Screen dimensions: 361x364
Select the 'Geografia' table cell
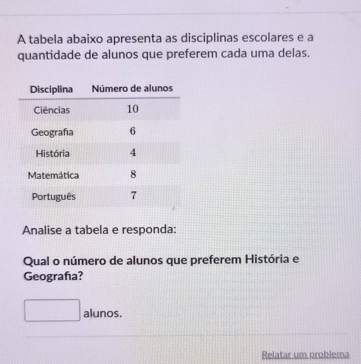click(52, 132)
